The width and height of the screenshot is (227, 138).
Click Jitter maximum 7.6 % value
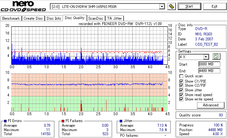pyautogui.click(x=163, y=130)
